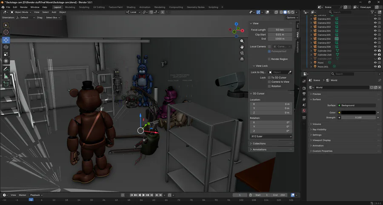Enable the Render Region checkbox
Image resolution: width=383 pixels, height=205 pixels.
point(269,59)
